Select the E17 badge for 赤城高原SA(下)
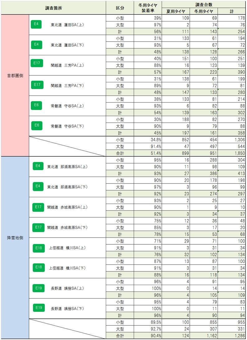Image resolution: width=247 pixels, height=340 pixels. coord(38,227)
